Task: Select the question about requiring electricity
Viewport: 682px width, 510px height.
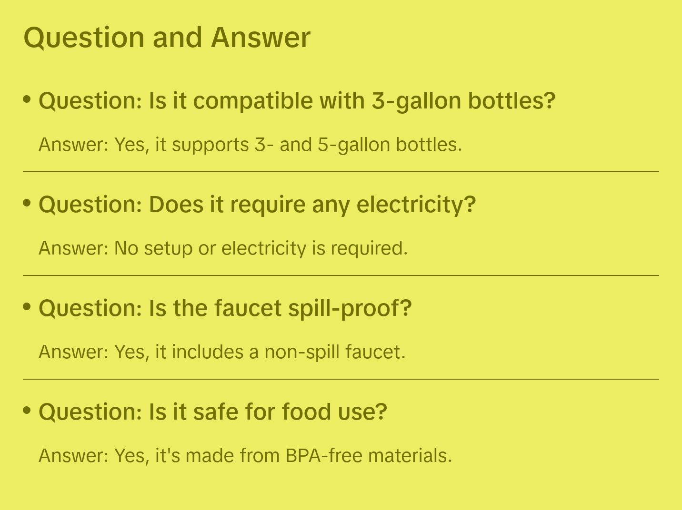Action: point(257,205)
